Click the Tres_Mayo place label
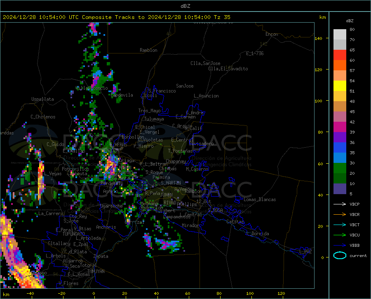 (x=149, y=111)
